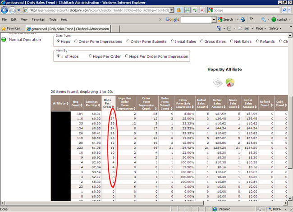Viewport: 293px width, 212px height.
Task: Sort by Hops Per Order column
Action: pos(108,103)
